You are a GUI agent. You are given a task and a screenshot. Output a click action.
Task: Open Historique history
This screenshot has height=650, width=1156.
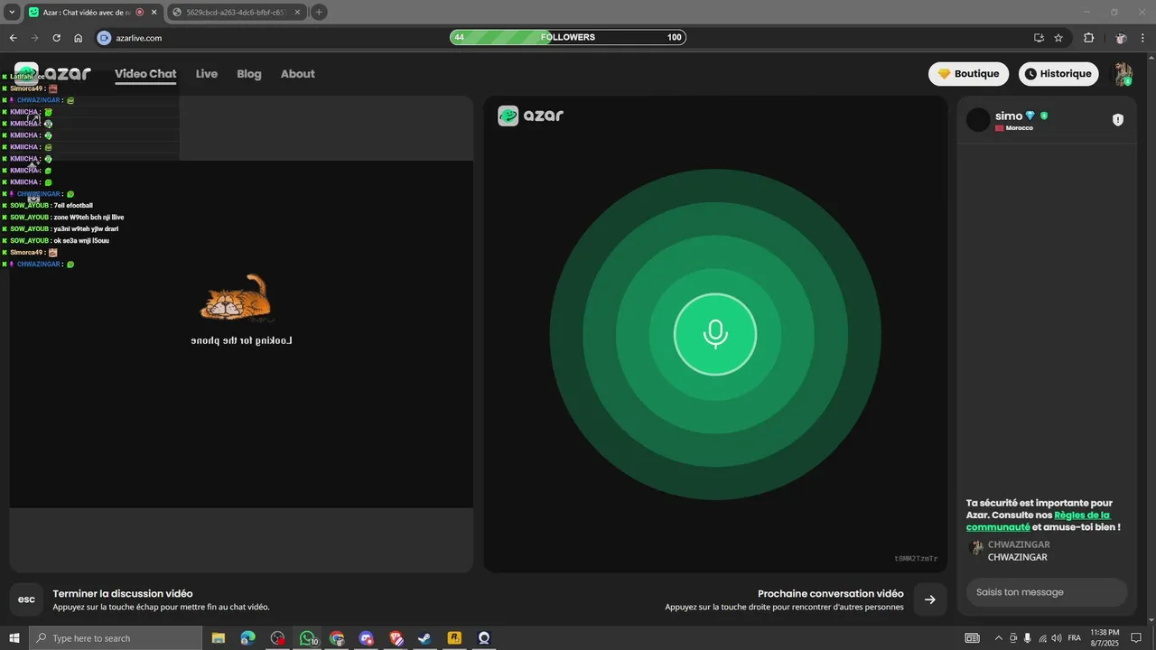[x=1058, y=74]
